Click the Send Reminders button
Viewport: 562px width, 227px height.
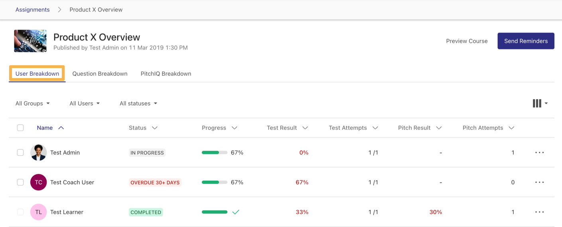point(526,41)
